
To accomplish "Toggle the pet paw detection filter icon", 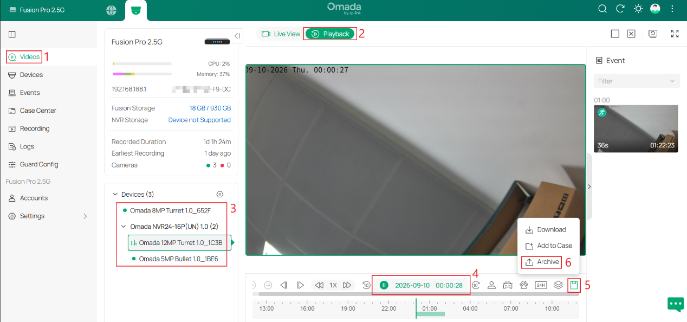I will [x=523, y=285].
